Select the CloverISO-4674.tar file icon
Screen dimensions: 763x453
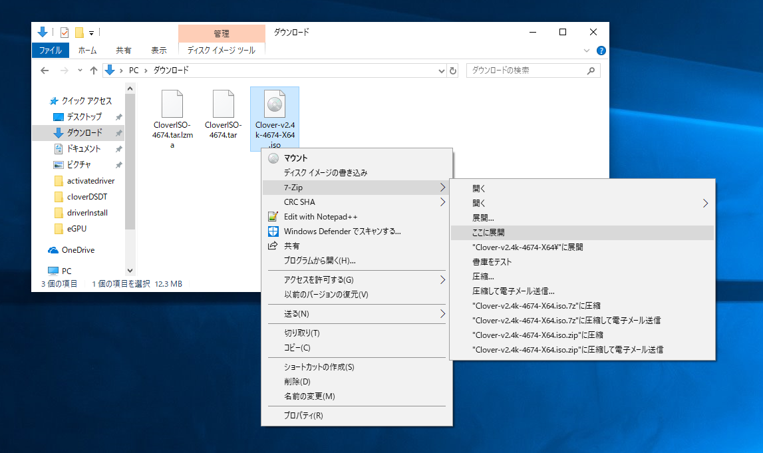224,104
